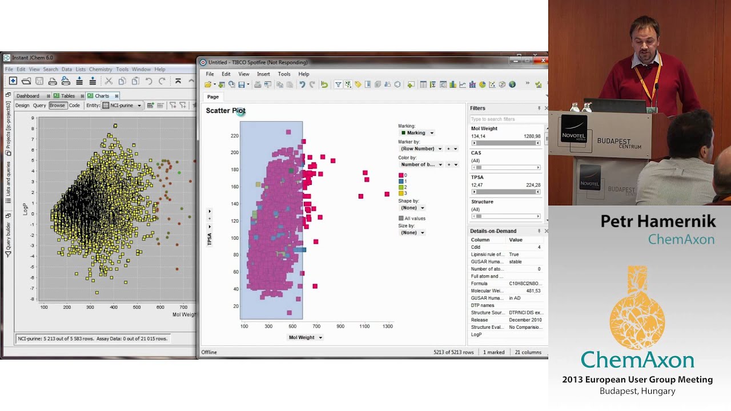Insert a map chart (globe) in Spotfire toolbar
731x411 pixels.
point(512,84)
